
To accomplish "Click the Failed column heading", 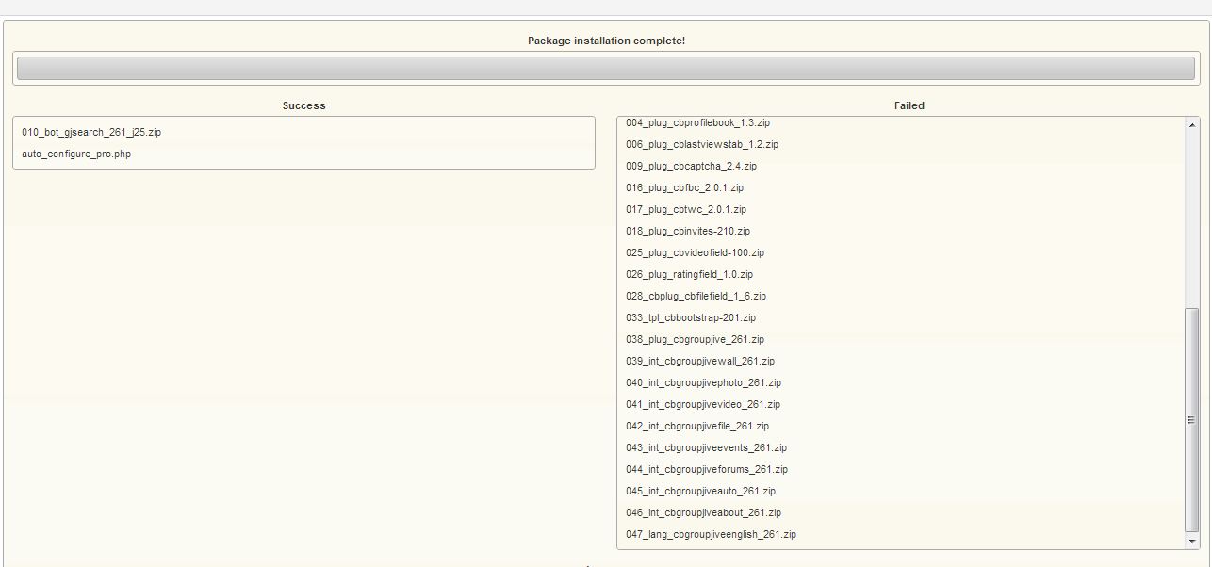I will (x=909, y=105).
